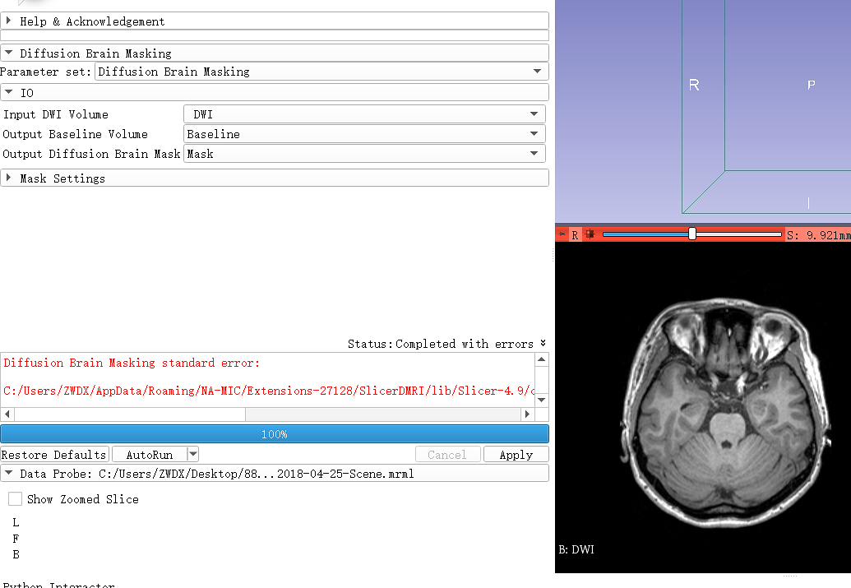Click the red slice R label
This screenshot has height=588, width=851.
(x=575, y=234)
